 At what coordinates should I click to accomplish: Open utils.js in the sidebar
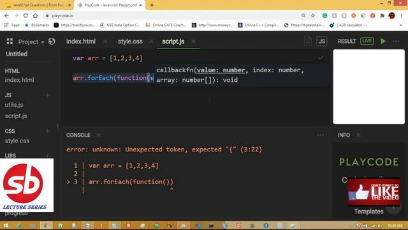coord(14,105)
